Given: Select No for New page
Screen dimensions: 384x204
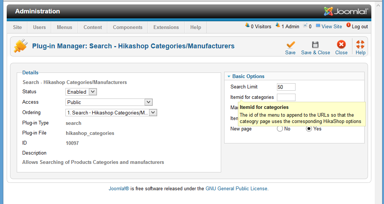Looking at the screenshot, I should point(280,129).
